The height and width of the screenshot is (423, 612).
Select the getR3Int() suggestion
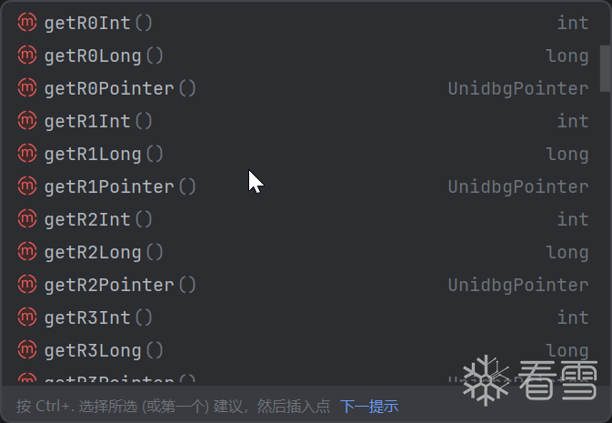pos(98,317)
